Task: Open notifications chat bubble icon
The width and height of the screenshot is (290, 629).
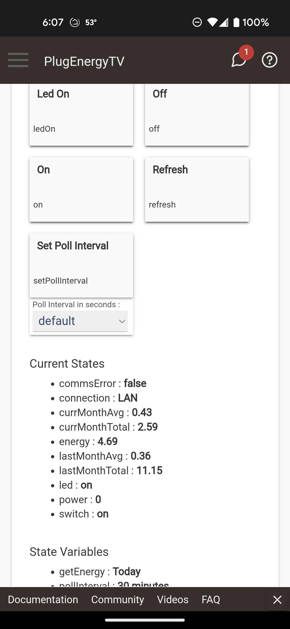Action: 238,60
